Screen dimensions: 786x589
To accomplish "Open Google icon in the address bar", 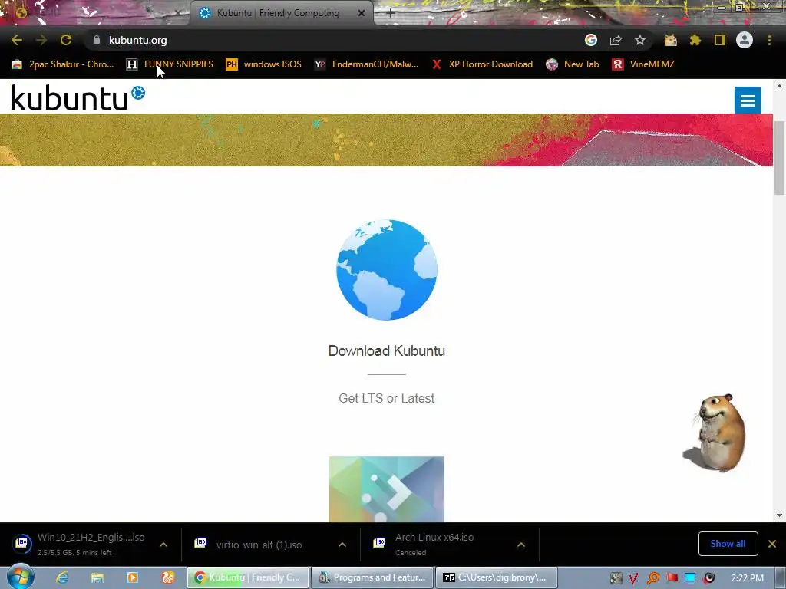I will (x=591, y=40).
